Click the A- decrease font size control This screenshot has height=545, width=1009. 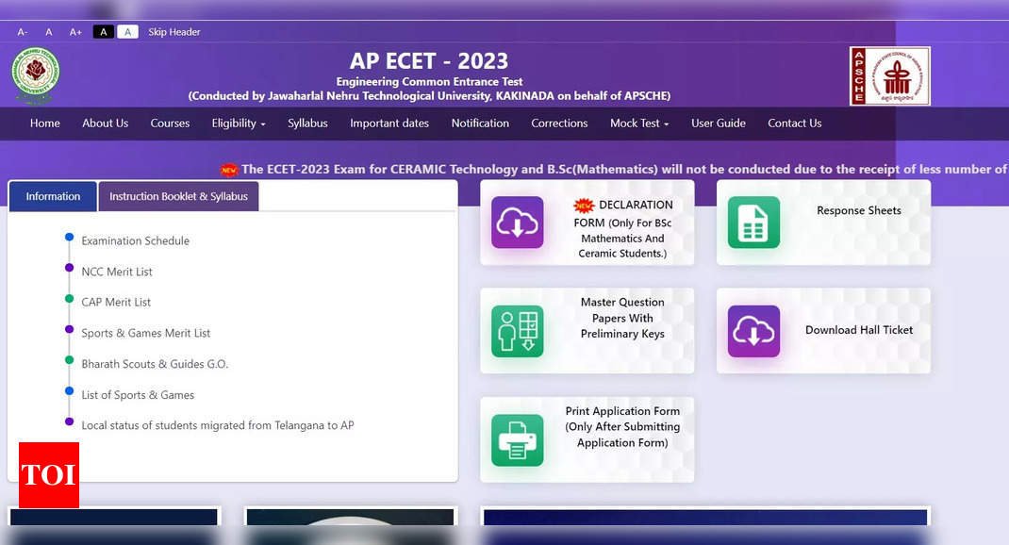(23, 31)
